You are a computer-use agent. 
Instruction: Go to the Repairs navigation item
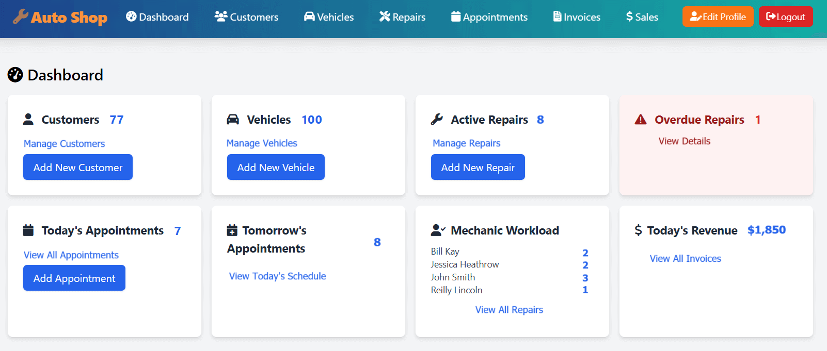pos(402,17)
